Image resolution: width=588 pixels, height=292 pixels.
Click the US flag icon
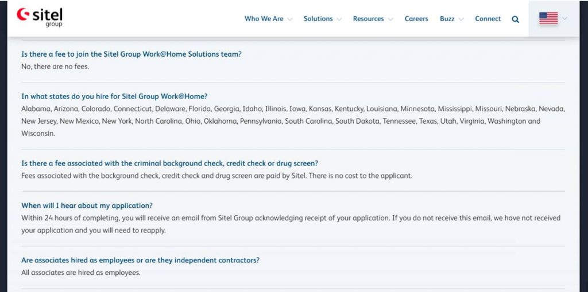click(x=548, y=18)
